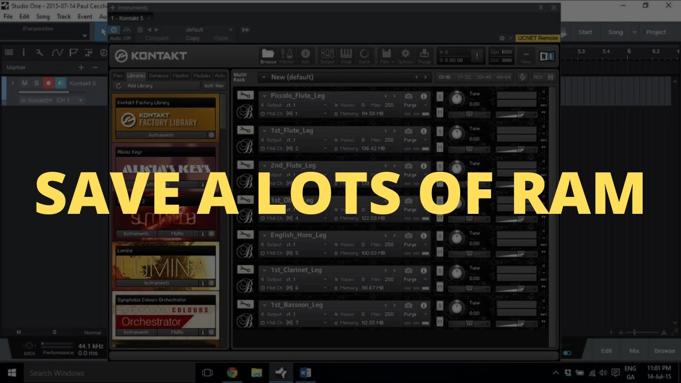Open wrench edit mode for 1st_Flute_Leg
Viewport: 681px width, 383px height.
[245, 130]
